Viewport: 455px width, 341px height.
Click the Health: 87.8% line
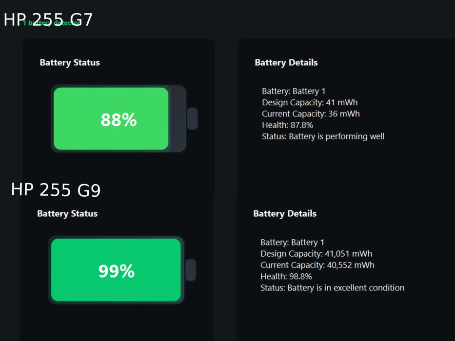click(288, 125)
